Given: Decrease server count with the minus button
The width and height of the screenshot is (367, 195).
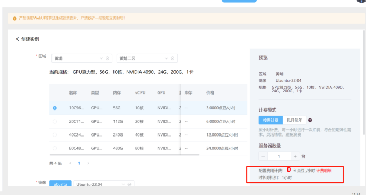Looking at the screenshot, I should [x=263, y=156].
